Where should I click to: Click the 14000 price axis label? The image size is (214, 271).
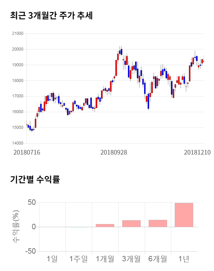(17, 143)
